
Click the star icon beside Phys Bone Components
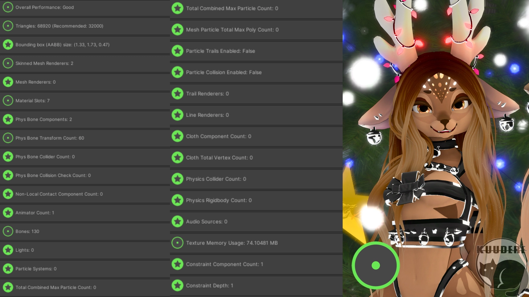point(8,119)
